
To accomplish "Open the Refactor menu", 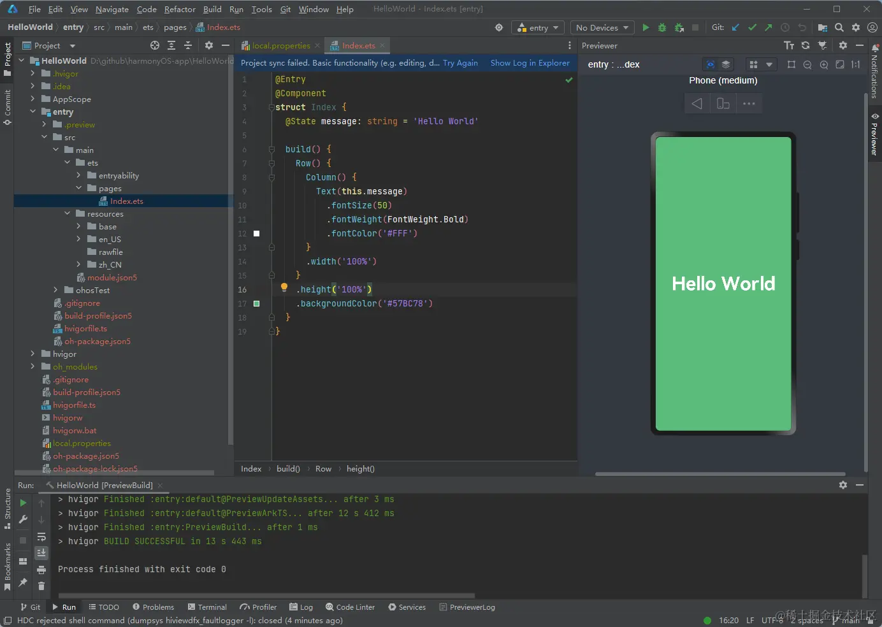I will (x=180, y=10).
